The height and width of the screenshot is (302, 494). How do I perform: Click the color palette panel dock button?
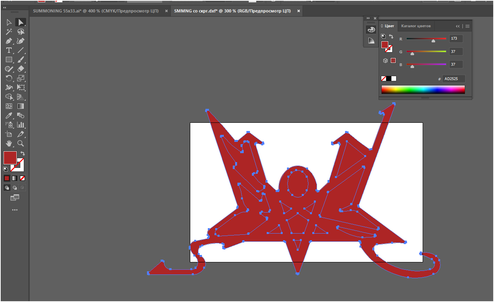(x=371, y=30)
